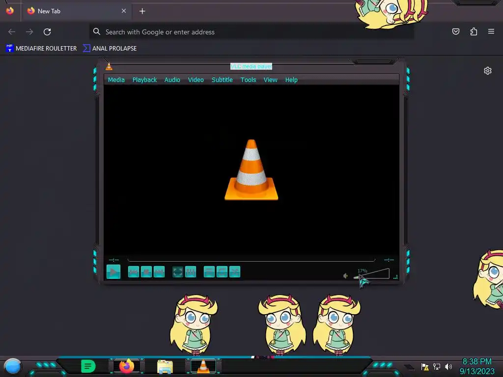Open Action Center flag in system tray
The height and width of the screenshot is (377, 503).
(x=425, y=367)
